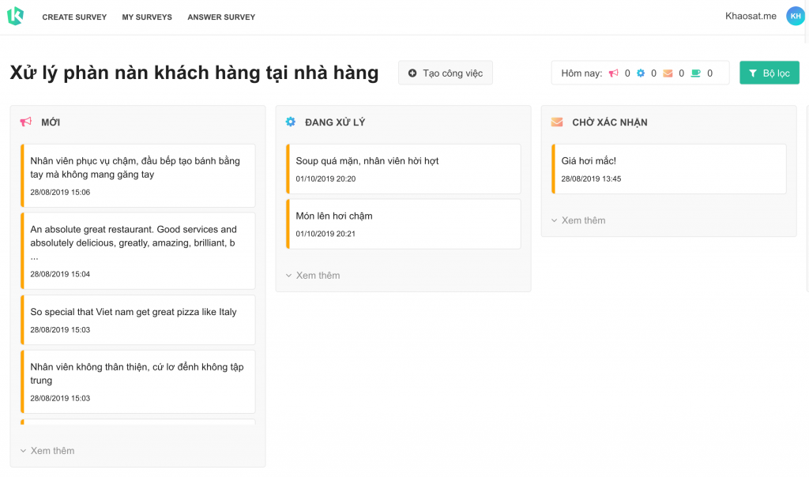The image size is (809, 477).
Task: Click megaphone icon in MỚI column header
Action: (x=26, y=122)
